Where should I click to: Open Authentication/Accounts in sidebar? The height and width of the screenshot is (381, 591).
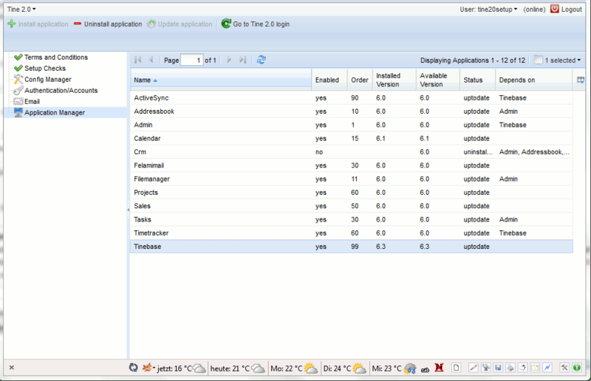click(x=61, y=90)
